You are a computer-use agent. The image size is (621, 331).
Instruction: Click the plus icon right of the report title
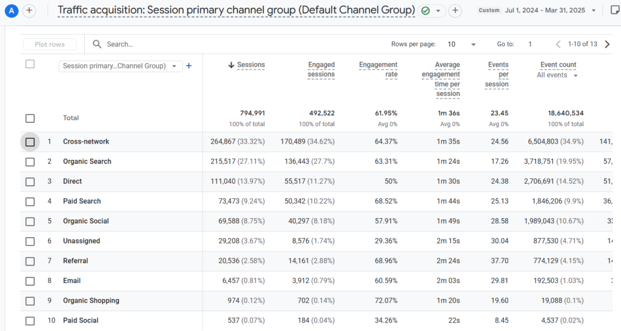(455, 11)
